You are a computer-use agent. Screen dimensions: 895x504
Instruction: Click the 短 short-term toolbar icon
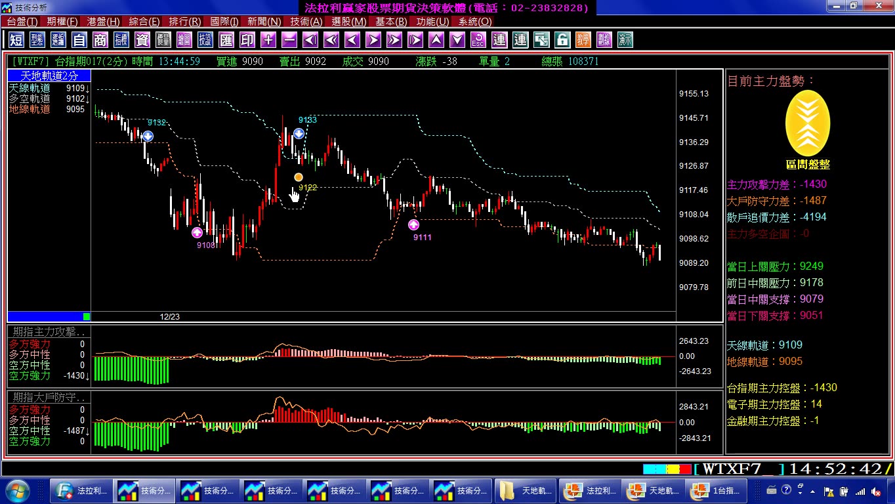16,40
